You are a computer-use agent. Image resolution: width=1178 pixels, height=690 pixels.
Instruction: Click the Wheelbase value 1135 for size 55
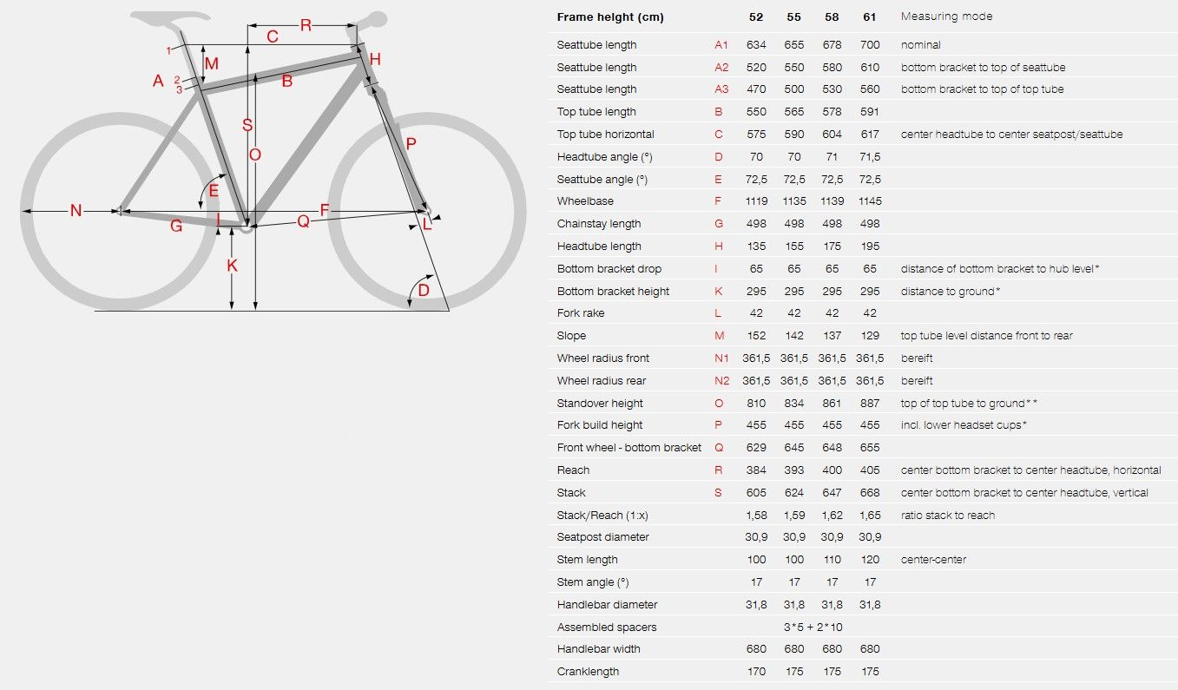[x=793, y=201]
